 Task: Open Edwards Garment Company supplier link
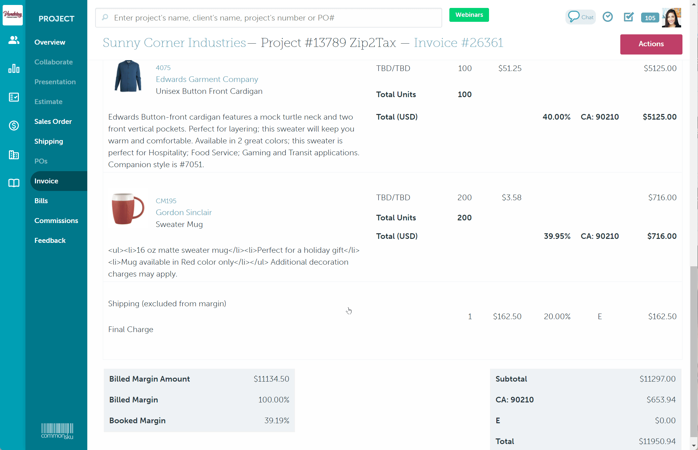tap(207, 79)
